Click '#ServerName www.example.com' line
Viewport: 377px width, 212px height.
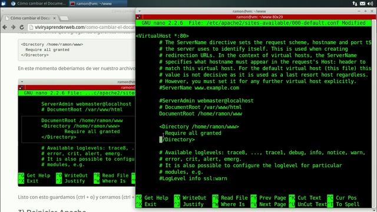pos(199,88)
